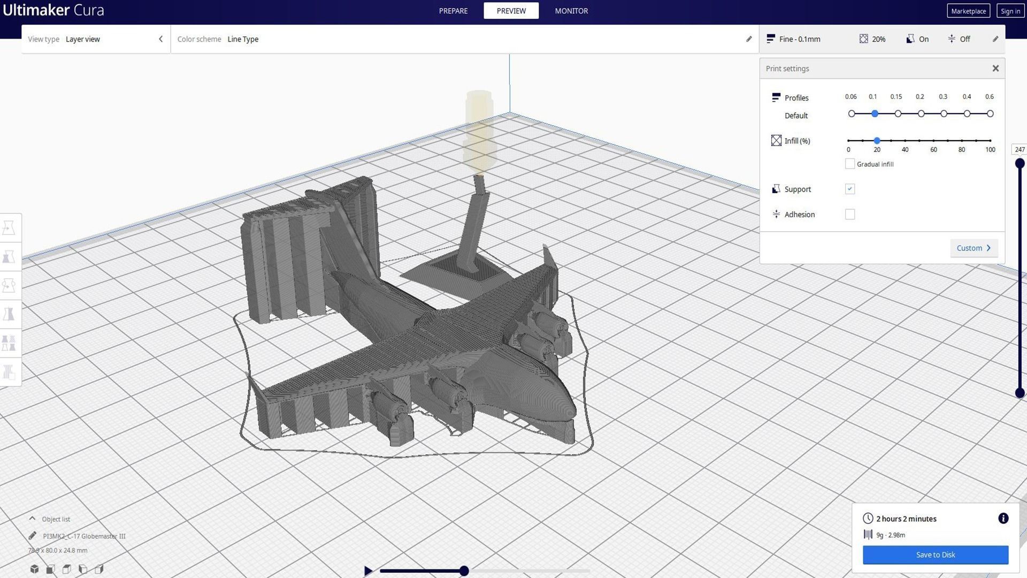Select the Rotate tool in left toolbar
This screenshot has width=1027, height=578.
pyautogui.click(x=9, y=285)
